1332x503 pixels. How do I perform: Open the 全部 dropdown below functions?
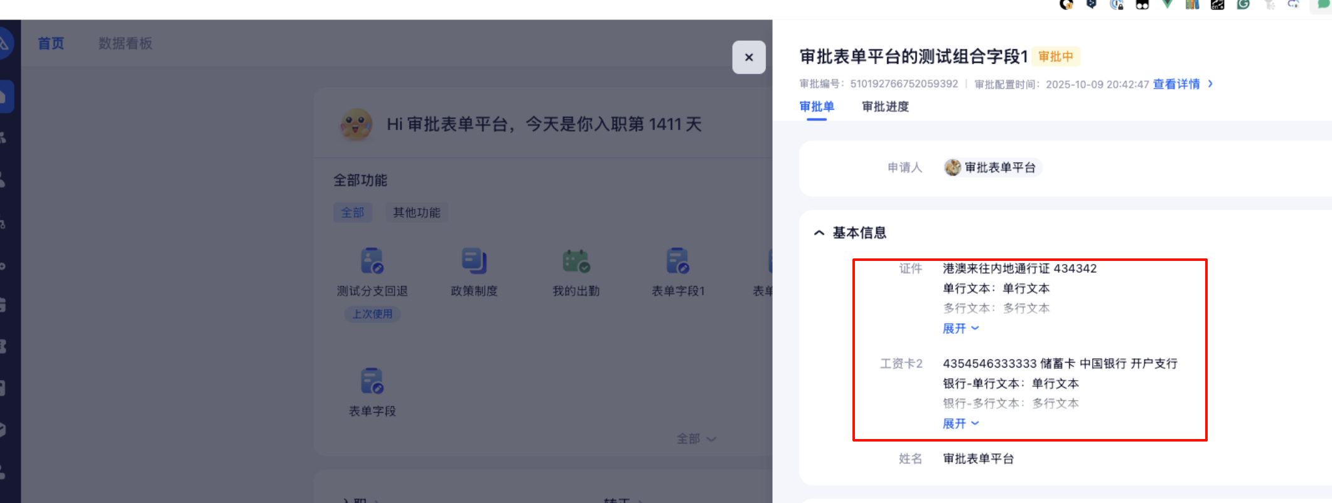[x=696, y=439]
